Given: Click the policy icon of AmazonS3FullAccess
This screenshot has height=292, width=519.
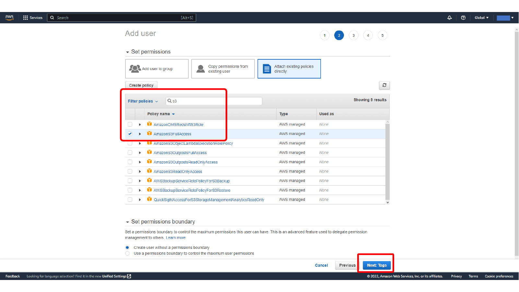Looking at the screenshot, I should click(x=149, y=133).
